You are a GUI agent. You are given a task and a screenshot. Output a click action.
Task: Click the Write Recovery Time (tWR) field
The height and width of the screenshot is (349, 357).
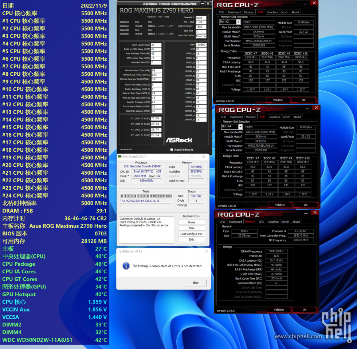[x=157, y=71]
